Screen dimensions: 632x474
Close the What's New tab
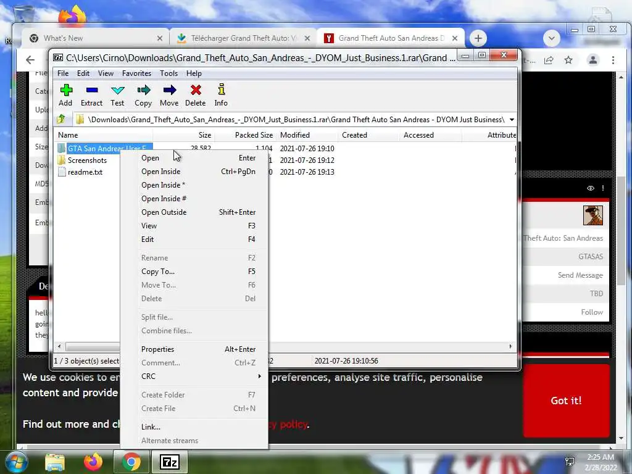(x=160, y=38)
